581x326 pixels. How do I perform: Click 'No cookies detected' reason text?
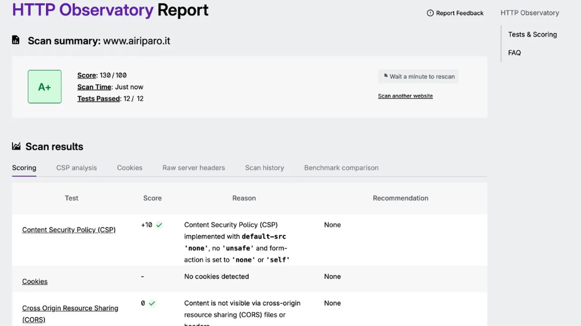click(x=217, y=276)
